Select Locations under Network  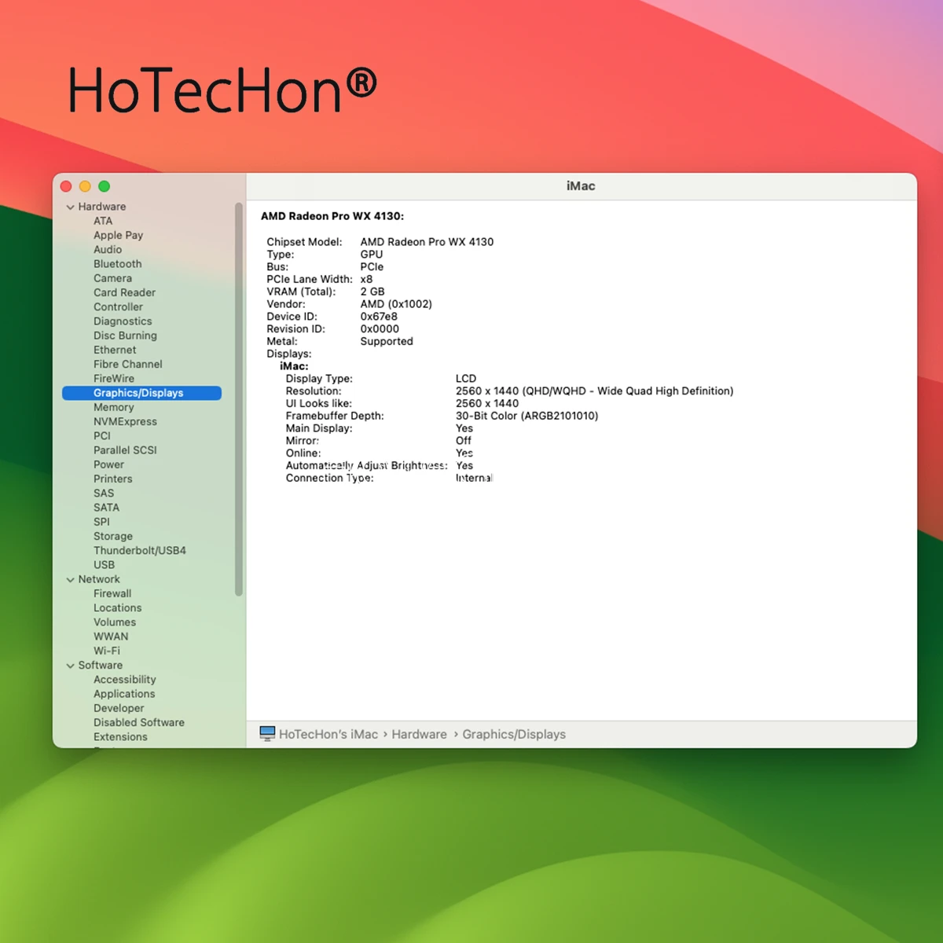117,608
